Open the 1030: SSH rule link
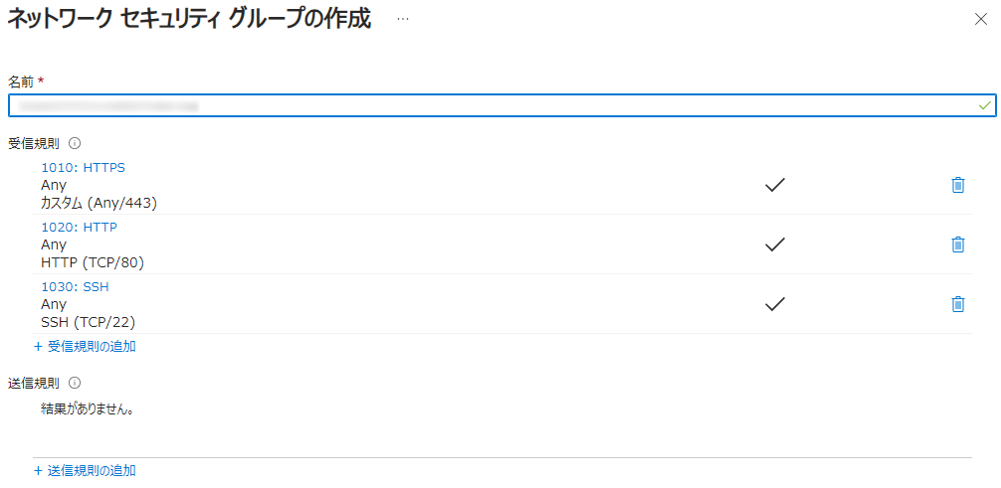1001x488 pixels. click(x=75, y=287)
